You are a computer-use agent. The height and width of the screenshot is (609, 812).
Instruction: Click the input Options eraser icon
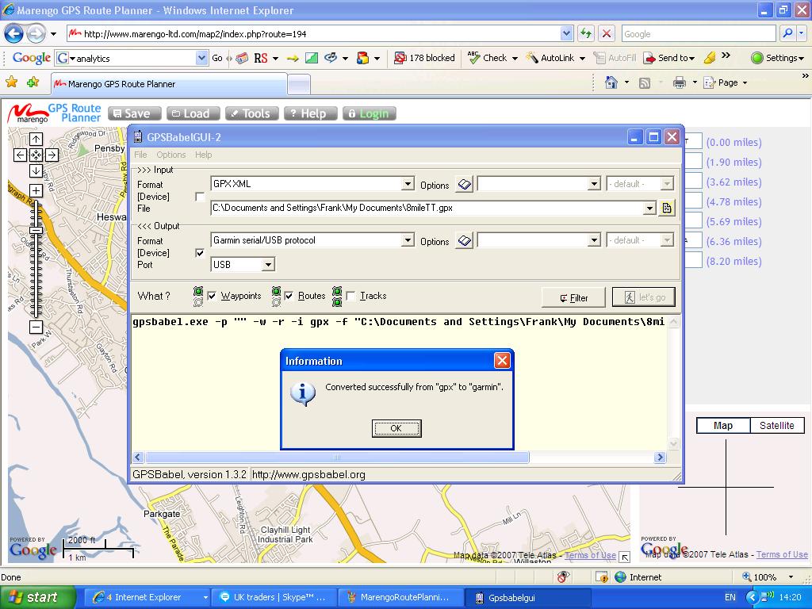[465, 185]
